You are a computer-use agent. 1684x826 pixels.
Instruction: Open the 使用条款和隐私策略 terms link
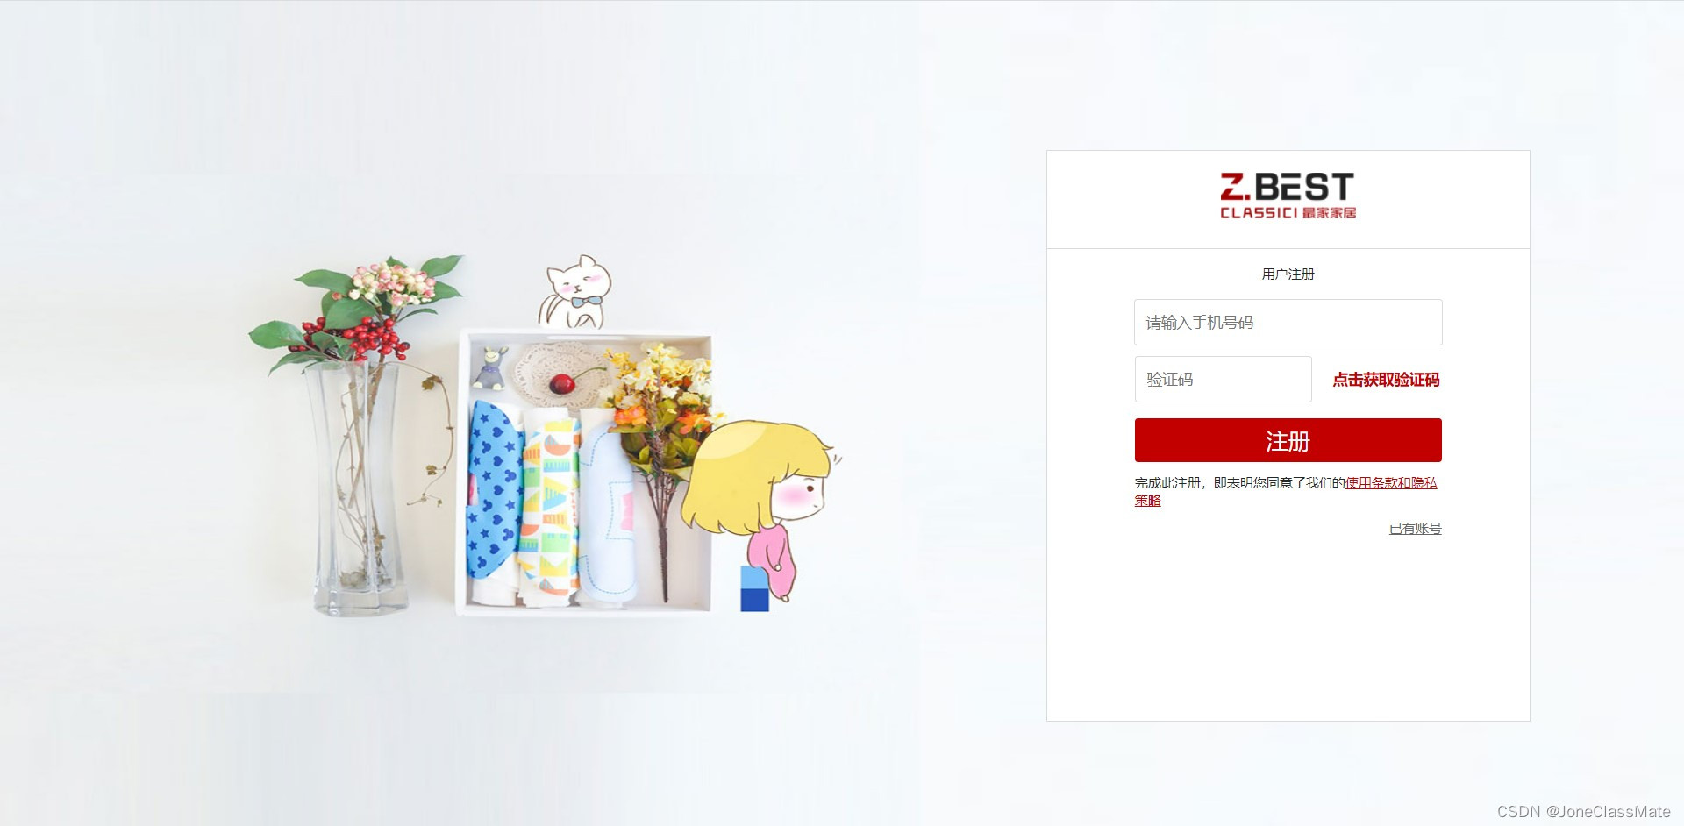coord(1286,491)
